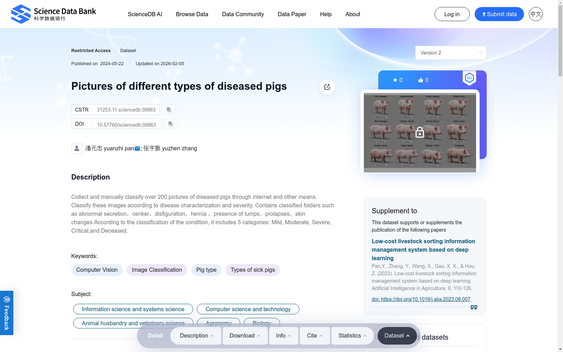Open Browse Data menu
This screenshot has width=563, height=352.
(192, 14)
